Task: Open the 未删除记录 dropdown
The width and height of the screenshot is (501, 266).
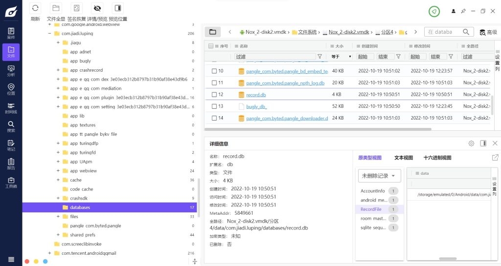Action: click(380, 175)
